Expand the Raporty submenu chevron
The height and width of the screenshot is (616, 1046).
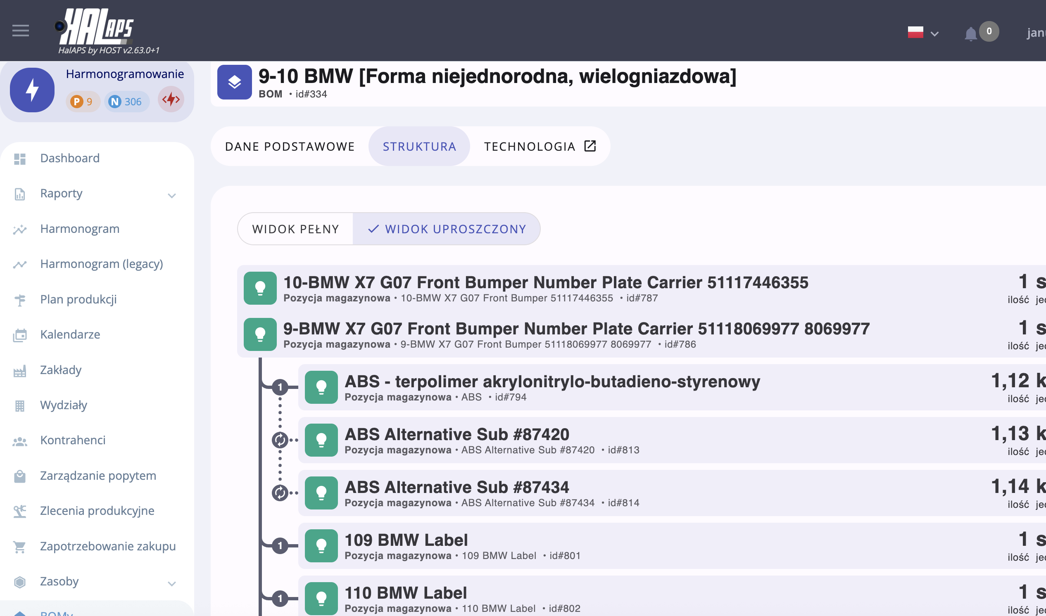click(x=171, y=196)
